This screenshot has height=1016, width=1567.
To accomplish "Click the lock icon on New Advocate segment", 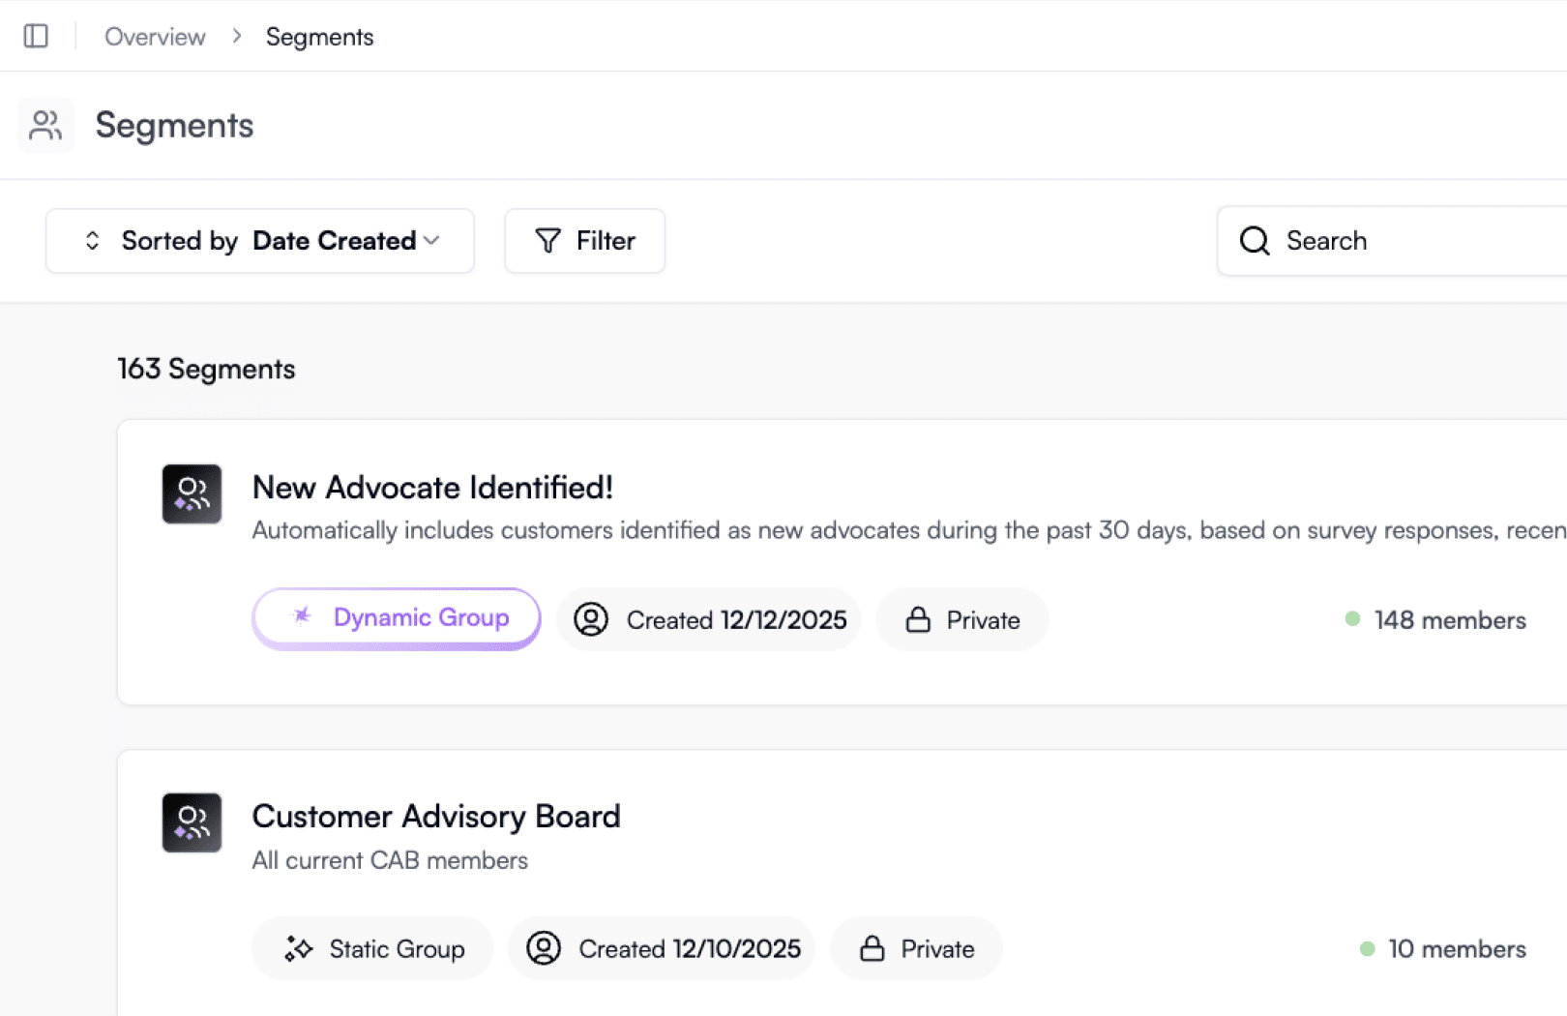I will [x=917, y=620].
